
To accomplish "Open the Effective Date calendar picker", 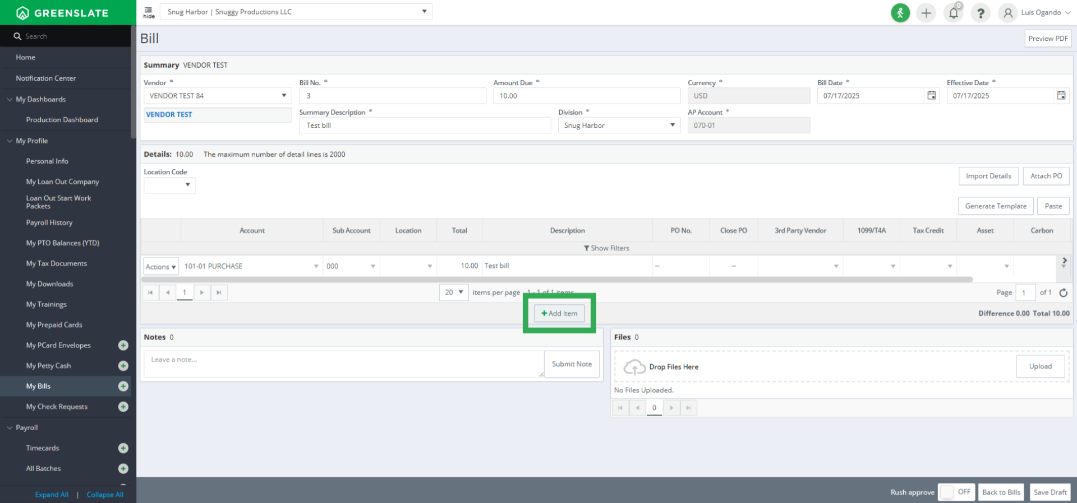I will (1061, 96).
